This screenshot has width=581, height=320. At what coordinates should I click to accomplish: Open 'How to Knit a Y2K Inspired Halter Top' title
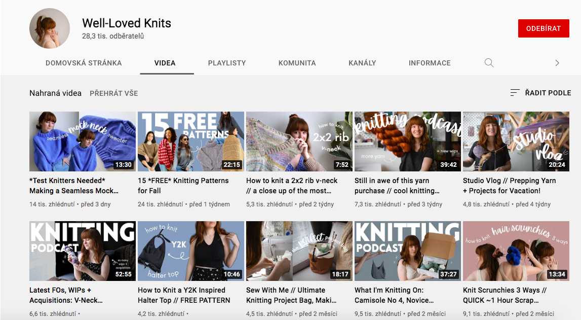coord(184,296)
